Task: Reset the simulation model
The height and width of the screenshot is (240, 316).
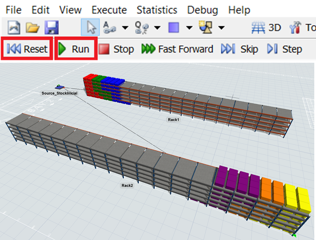Action: (27, 49)
